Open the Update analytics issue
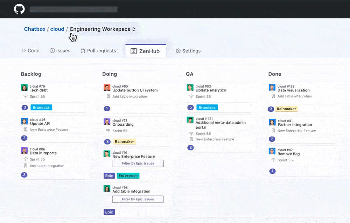The height and width of the screenshot is (223, 350). coord(211,90)
